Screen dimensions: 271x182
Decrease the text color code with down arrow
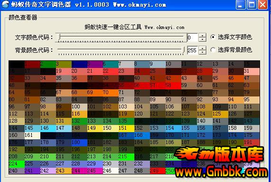tap(202, 39)
